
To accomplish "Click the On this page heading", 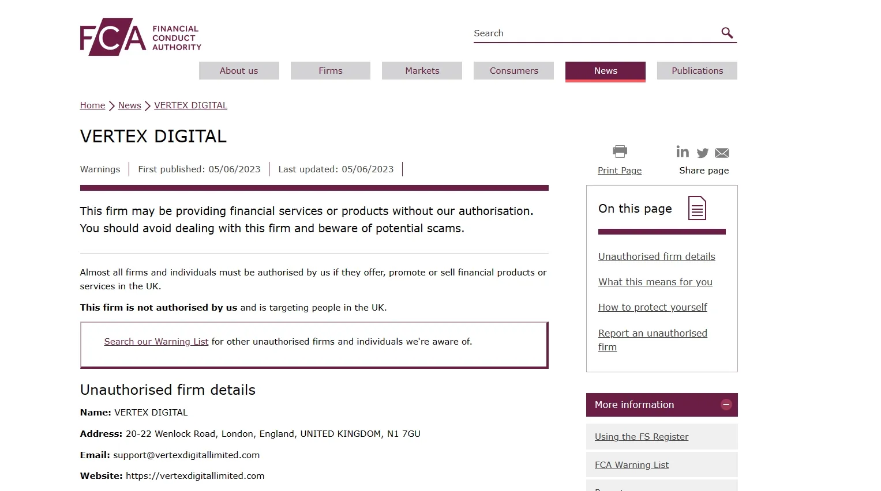I will [635, 209].
